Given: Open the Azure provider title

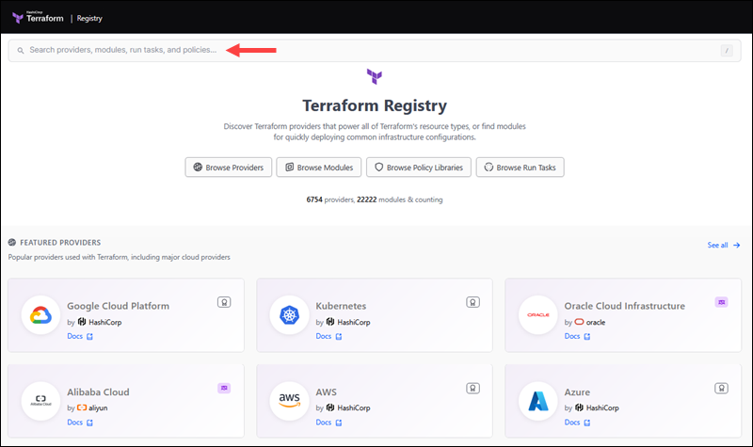Looking at the screenshot, I should [x=577, y=391].
